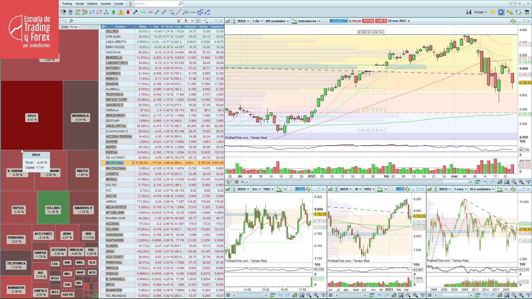Open the '200 unidades' dropdown
532x299 pixels.
coord(277,21)
